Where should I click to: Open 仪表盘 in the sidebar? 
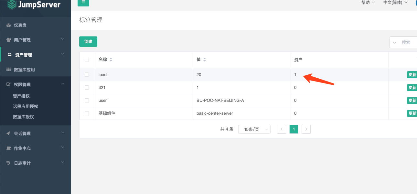pos(20,25)
